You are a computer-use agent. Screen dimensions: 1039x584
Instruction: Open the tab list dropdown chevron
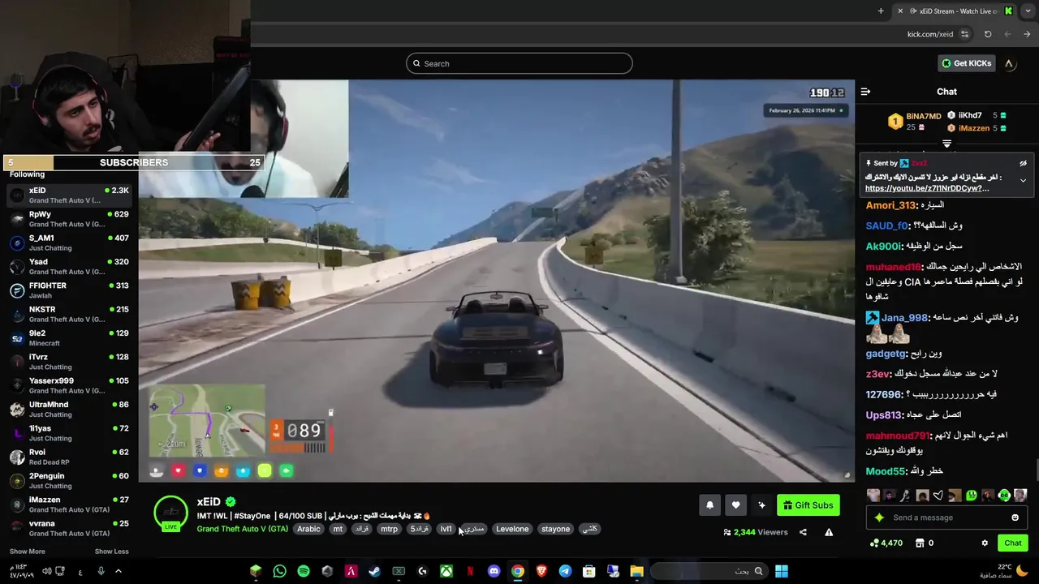coord(1028,11)
